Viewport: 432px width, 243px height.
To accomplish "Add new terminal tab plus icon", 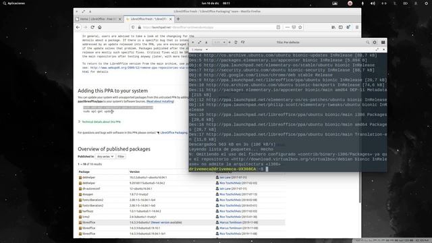I will pos(230,42).
